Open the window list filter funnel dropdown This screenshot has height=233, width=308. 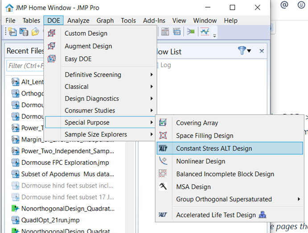click(x=244, y=51)
